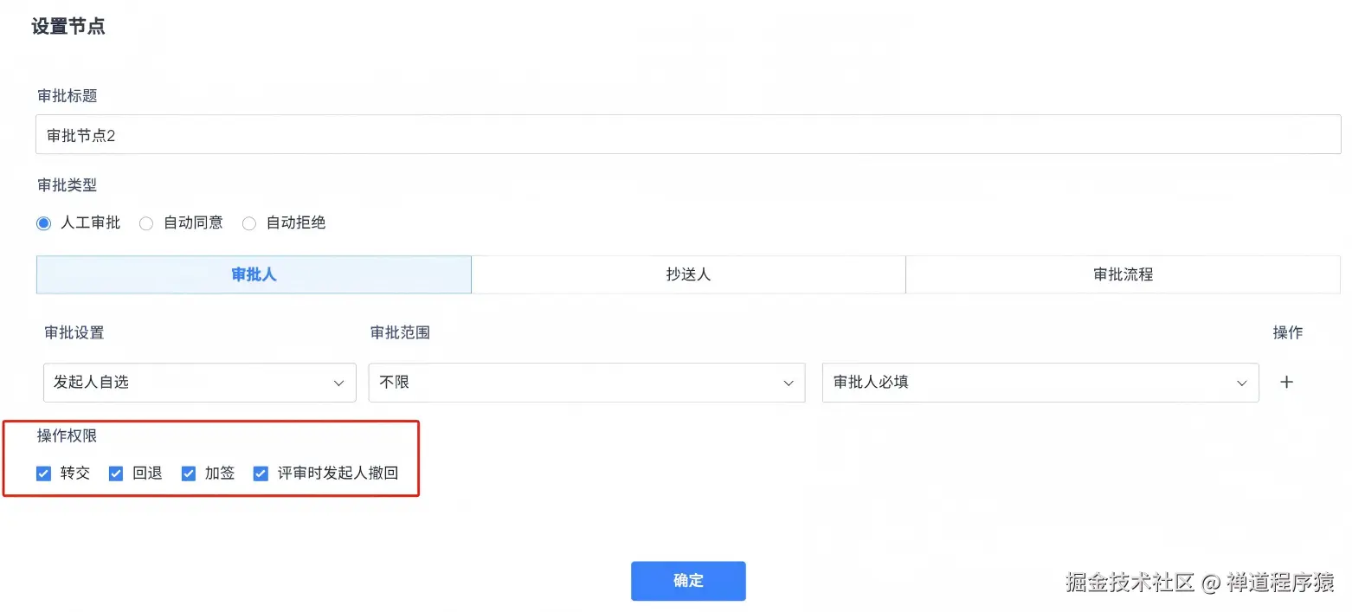Viewport: 1352px width, 612px height.
Task: Uncheck 评审时发起人撤回 permission
Action: point(261,473)
